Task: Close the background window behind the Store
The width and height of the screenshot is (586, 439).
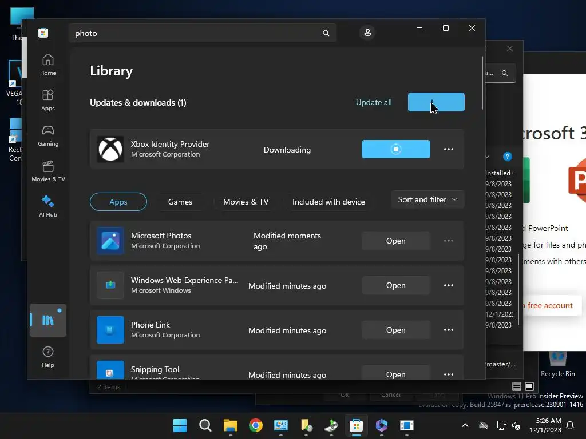Action: pyautogui.click(x=510, y=49)
